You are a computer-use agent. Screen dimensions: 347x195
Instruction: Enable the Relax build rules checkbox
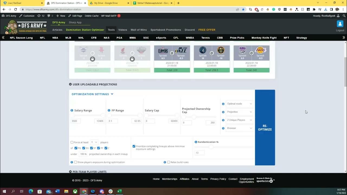[x=169, y=162]
